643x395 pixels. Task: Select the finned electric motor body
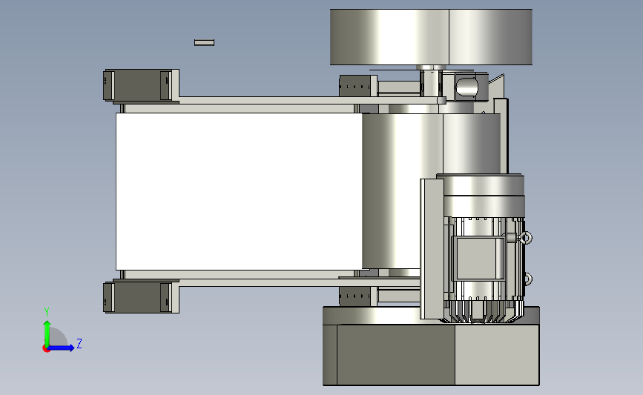tap(484, 268)
